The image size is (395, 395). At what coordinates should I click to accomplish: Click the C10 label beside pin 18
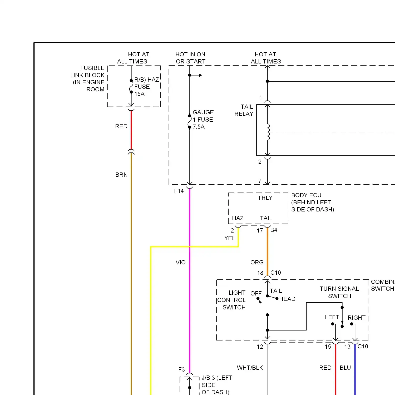276,273
